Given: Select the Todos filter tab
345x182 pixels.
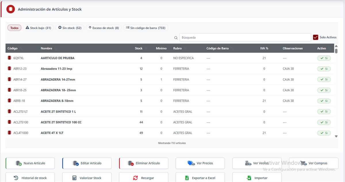Looking at the screenshot, I should point(14,28).
